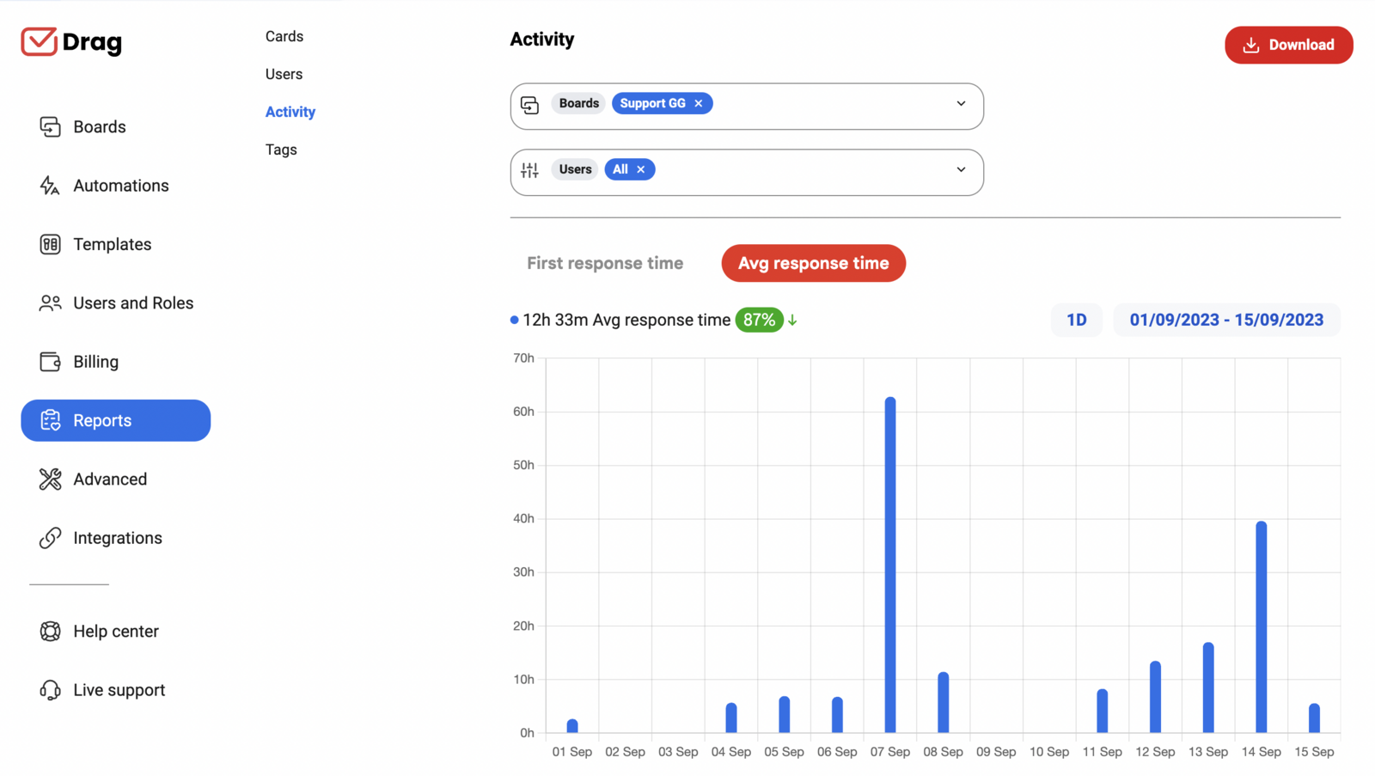Click the Users and Roles people icon

(x=50, y=303)
